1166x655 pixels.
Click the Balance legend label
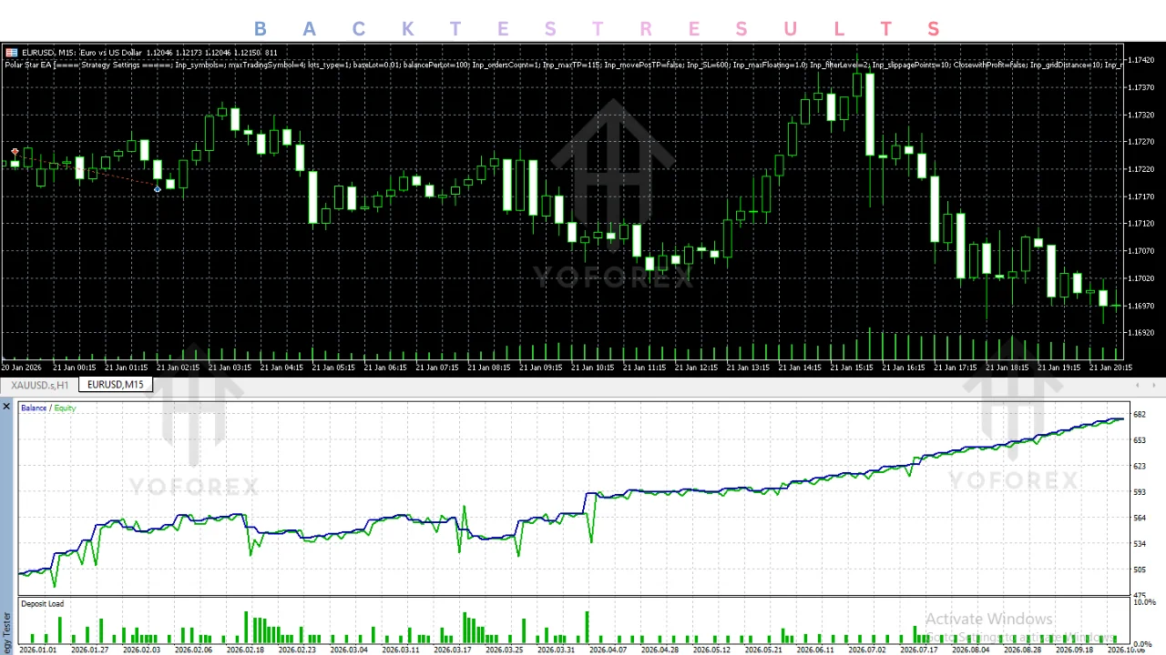(x=34, y=408)
